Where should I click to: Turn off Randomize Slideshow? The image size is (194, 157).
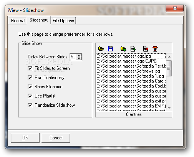[30, 105]
